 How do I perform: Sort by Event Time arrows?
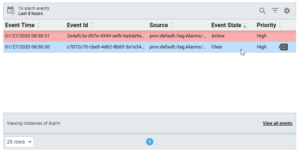[x=38, y=25]
